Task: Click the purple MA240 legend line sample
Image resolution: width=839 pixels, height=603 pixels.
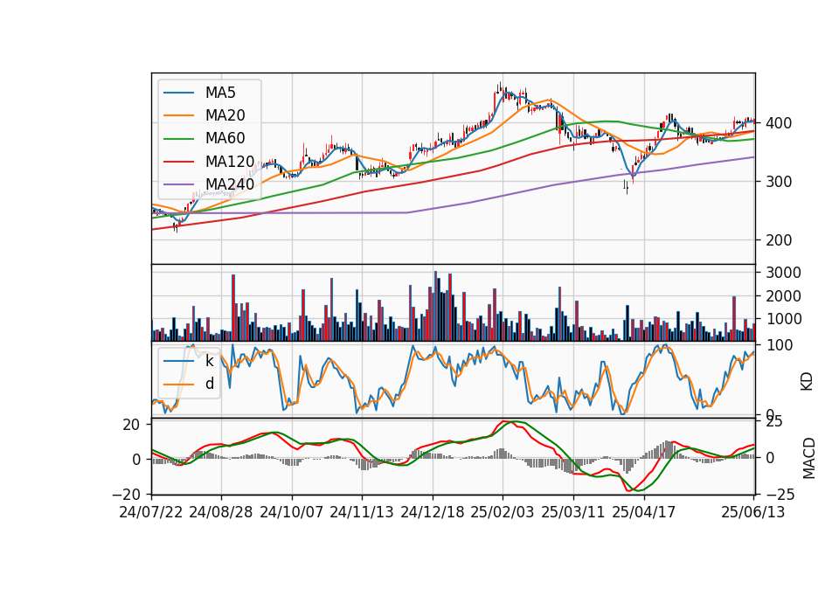Action: [178, 184]
